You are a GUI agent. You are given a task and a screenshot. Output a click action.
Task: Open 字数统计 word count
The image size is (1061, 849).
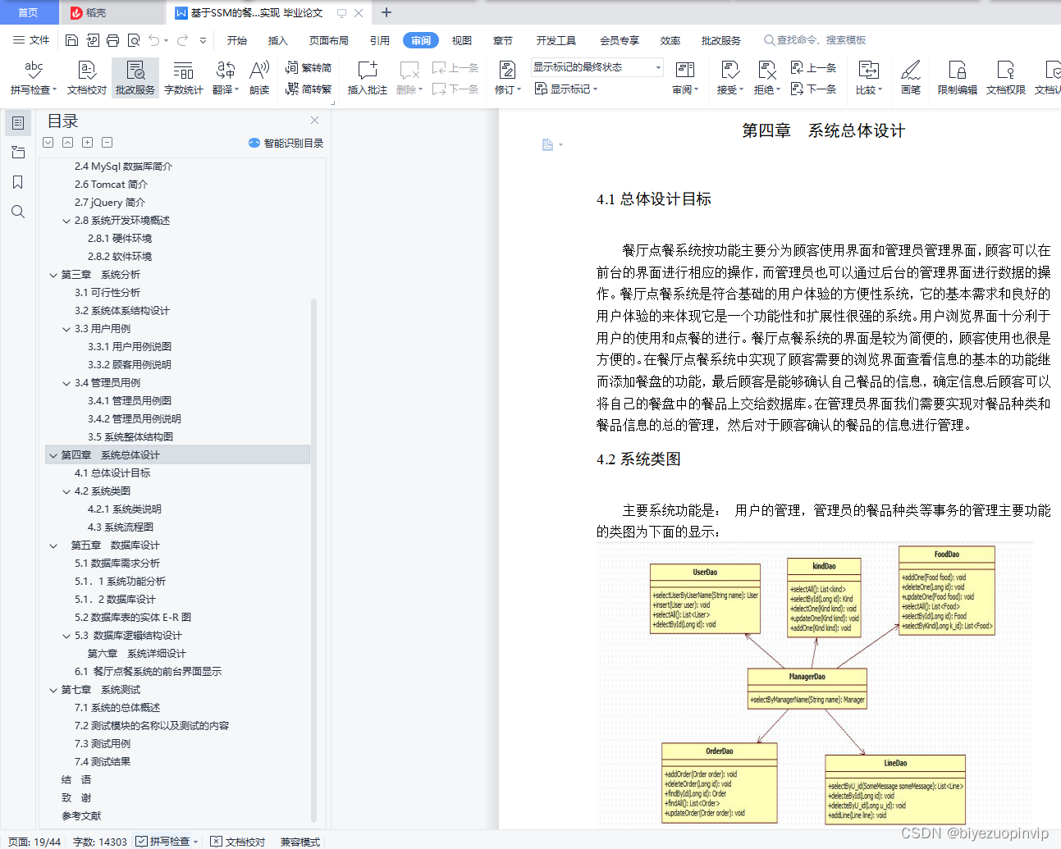pos(184,78)
